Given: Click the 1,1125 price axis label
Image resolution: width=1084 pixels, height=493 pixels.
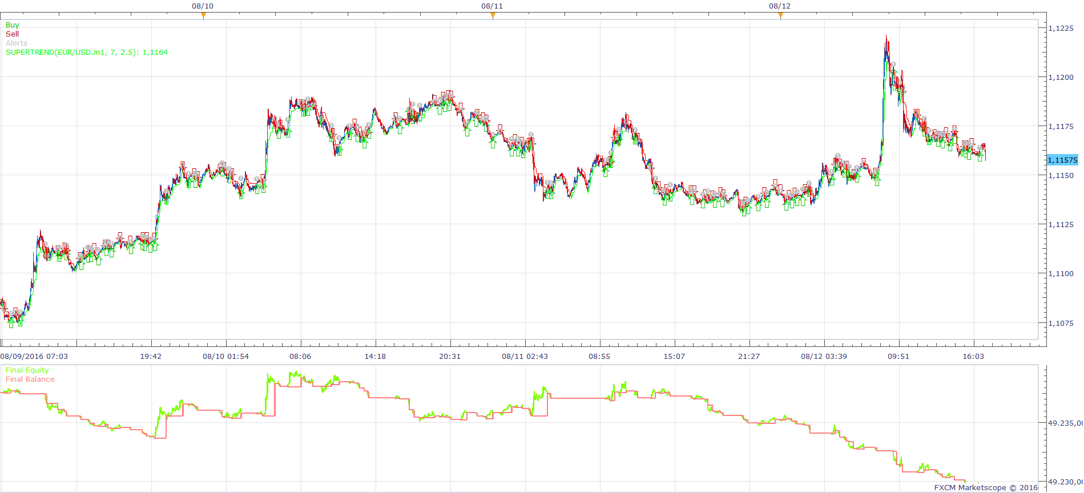Looking at the screenshot, I should click(x=1061, y=224).
